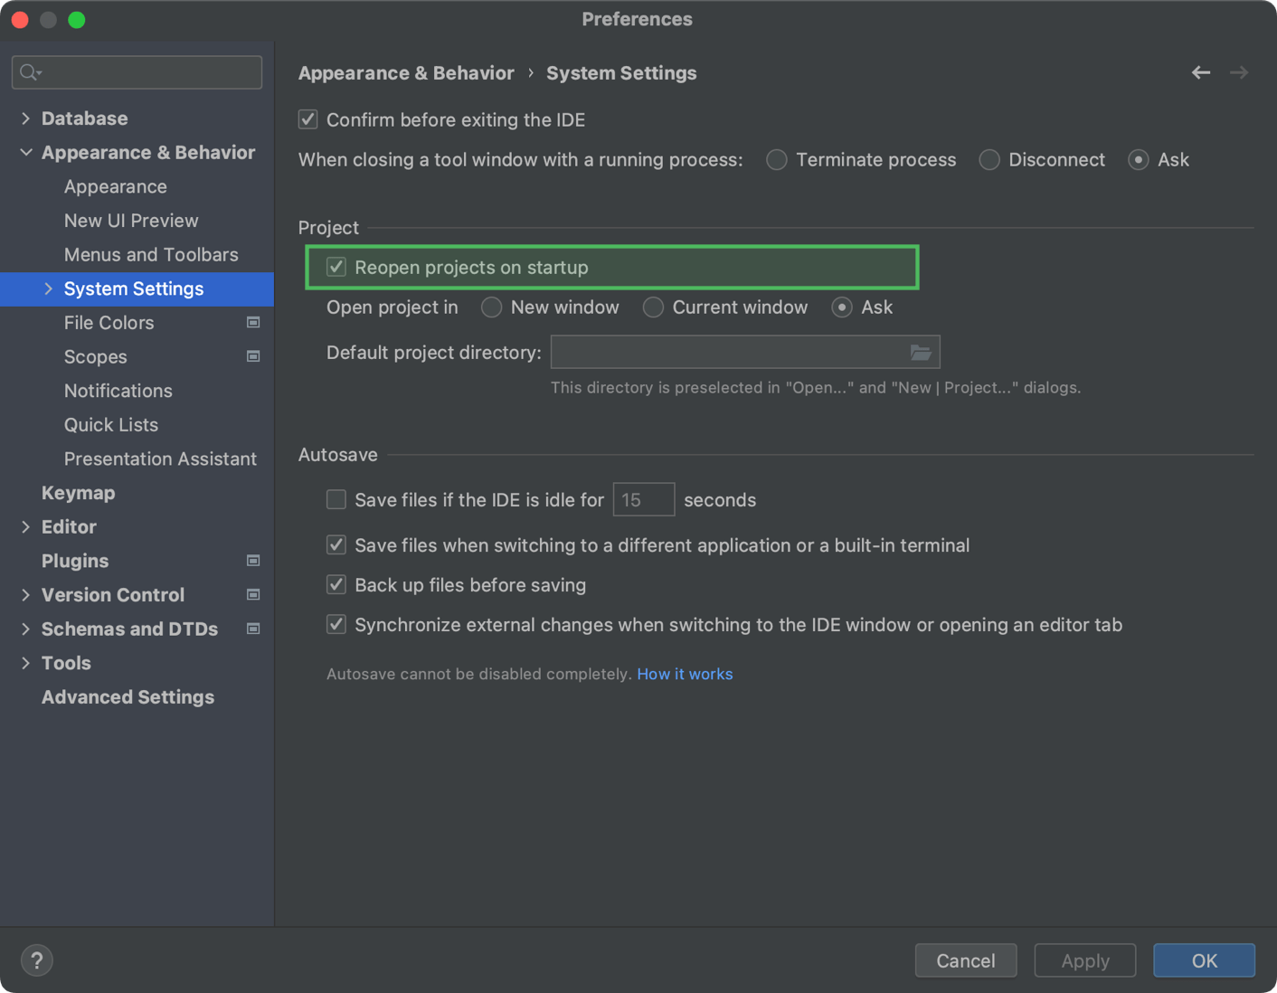Open the Menus and Toolbars page

(151, 255)
